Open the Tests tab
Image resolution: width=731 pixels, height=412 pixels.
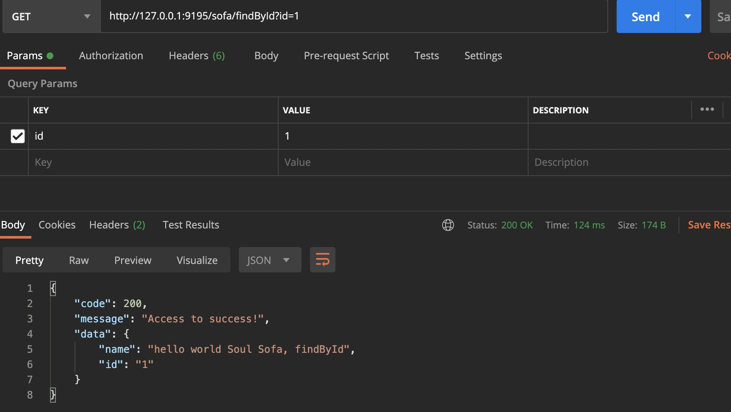(x=426, y=56)
